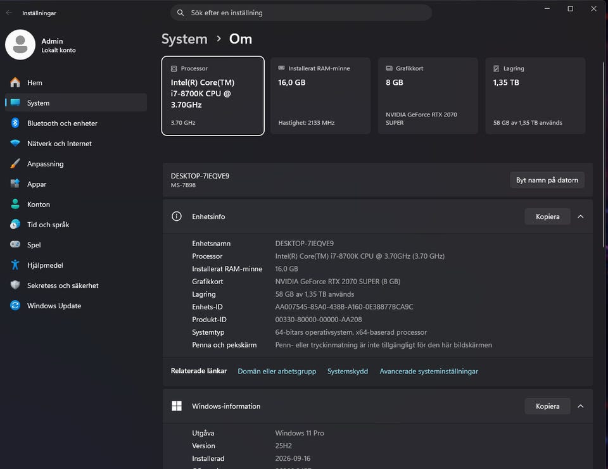Click the back arrow next to Inställningar
Screen dimensions: 608x469
coord(9,13)
